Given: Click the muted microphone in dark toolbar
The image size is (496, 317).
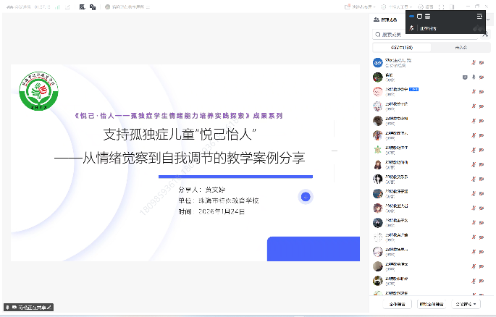Looking at the screenshot, I should [411, 28].
